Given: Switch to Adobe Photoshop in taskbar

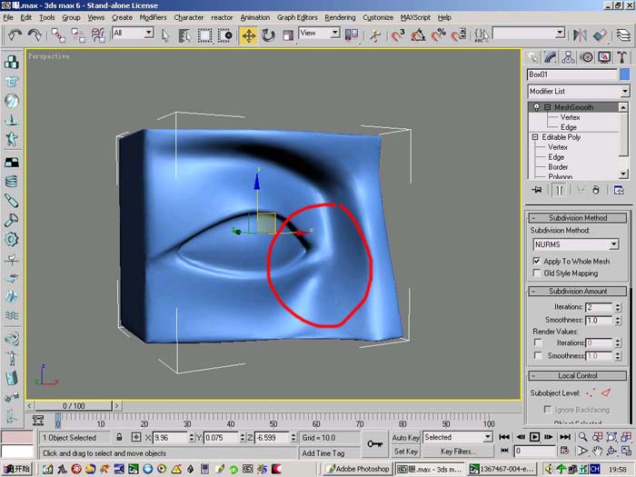Looking at the screenshot, I should click(358, 469).
